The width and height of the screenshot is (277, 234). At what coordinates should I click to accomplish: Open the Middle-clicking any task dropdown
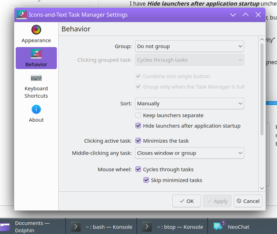[189, 153]
